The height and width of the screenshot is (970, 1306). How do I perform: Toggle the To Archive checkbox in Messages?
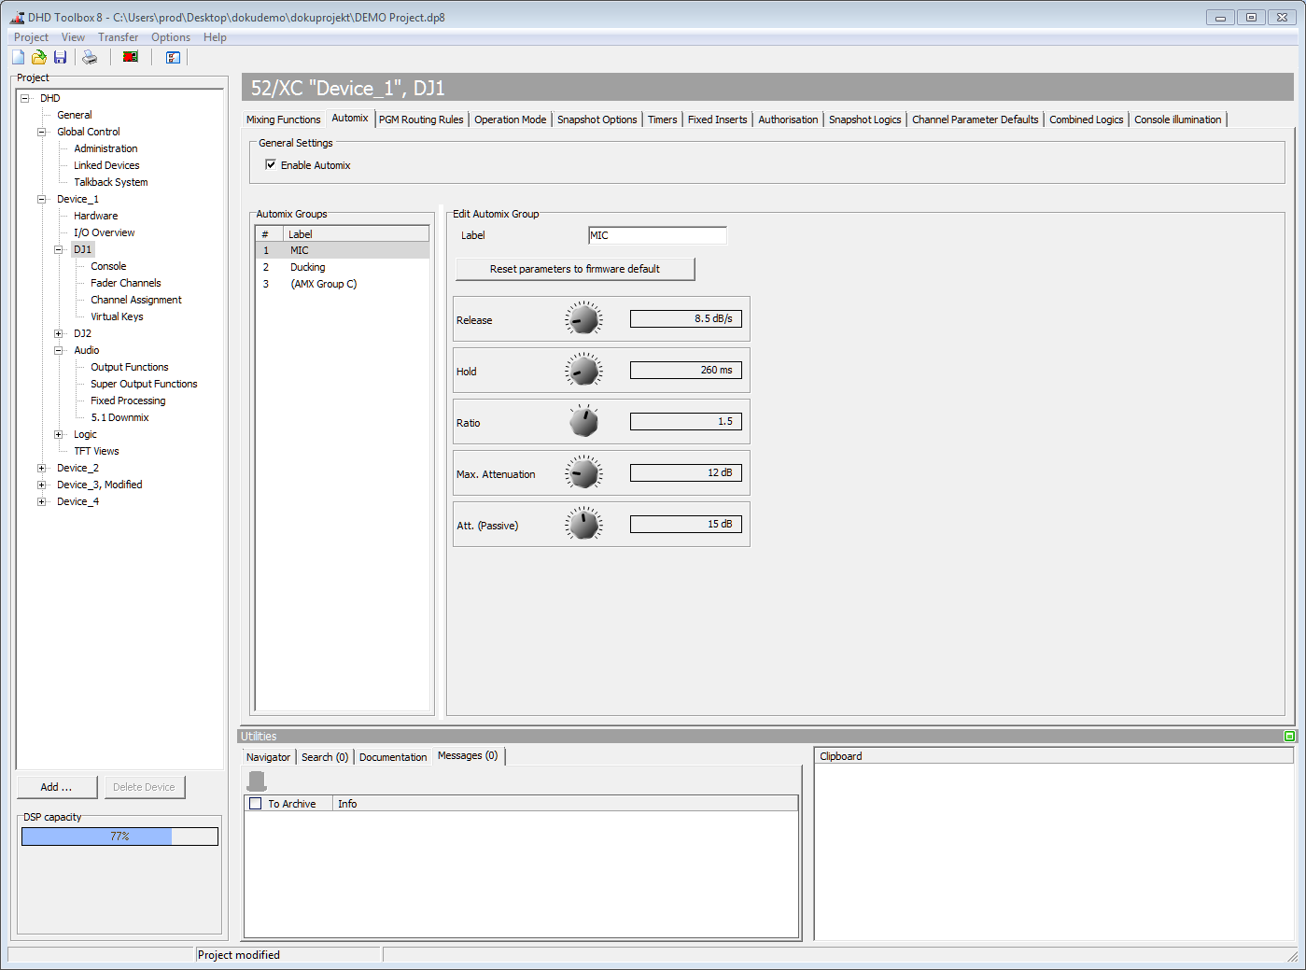point(255,803)
